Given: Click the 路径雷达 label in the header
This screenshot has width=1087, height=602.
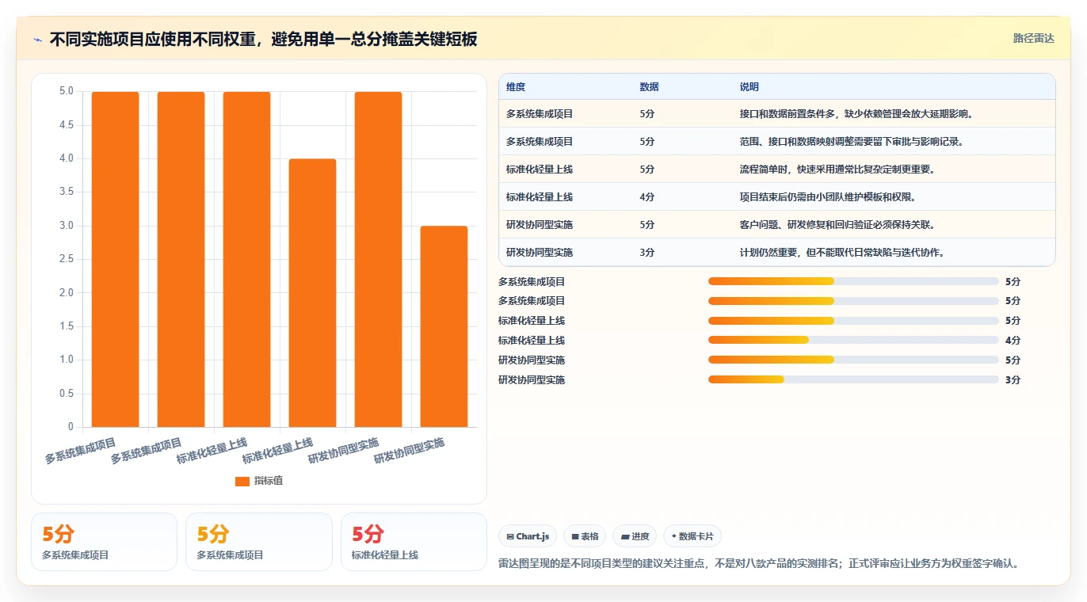Looking at the screenshot, I should [1034, 38].
